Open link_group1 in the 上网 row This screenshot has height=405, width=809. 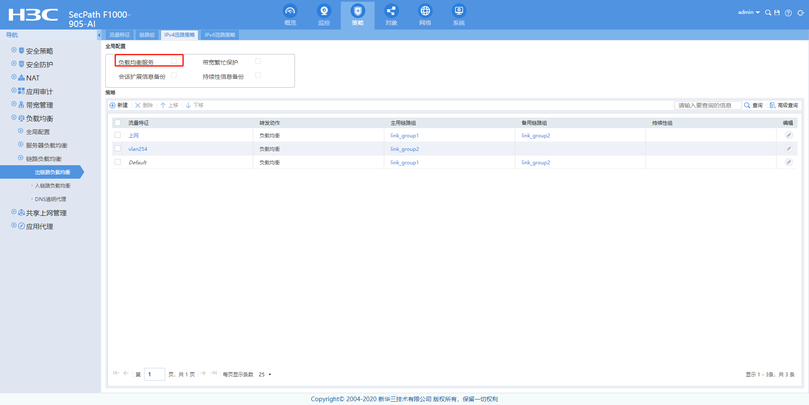404,136
